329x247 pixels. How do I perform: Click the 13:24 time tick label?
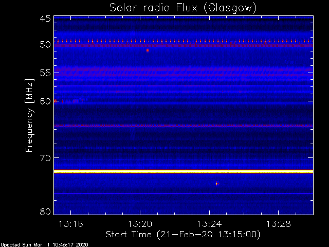click(x=209, y=224)
